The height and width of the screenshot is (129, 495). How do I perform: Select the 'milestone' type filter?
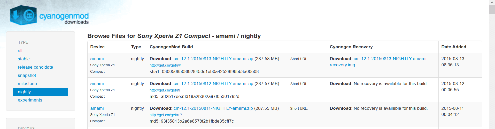[x=27, y=84]
